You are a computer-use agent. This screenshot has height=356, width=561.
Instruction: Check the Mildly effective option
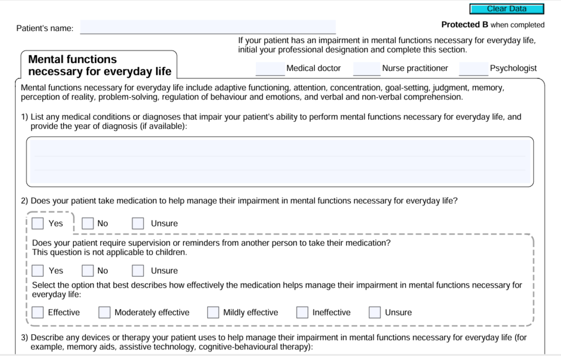point(213,312)
